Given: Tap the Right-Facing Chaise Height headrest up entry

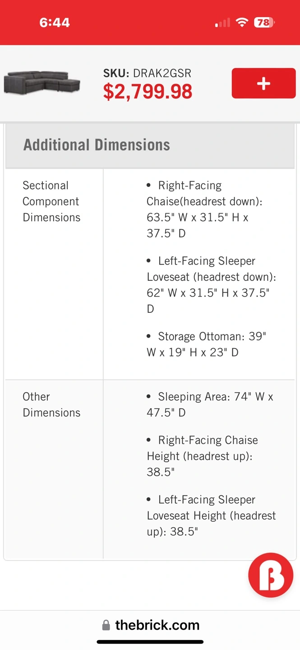Looking at the screenshot, I should (203, 456).
